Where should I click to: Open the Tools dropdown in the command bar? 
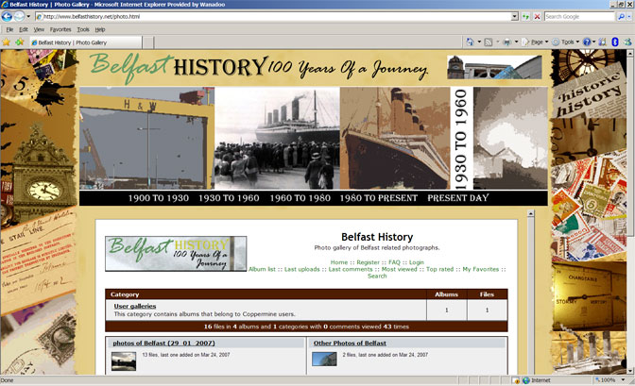(568, 42)
